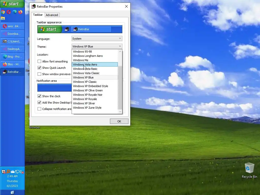
Task: Open File Explorer from Quick Launch
Action: tap(3, 18)
